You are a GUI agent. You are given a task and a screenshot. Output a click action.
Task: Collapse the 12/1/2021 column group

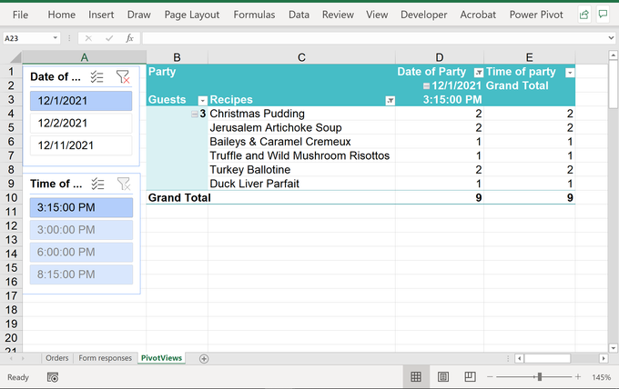coord(426,86)
